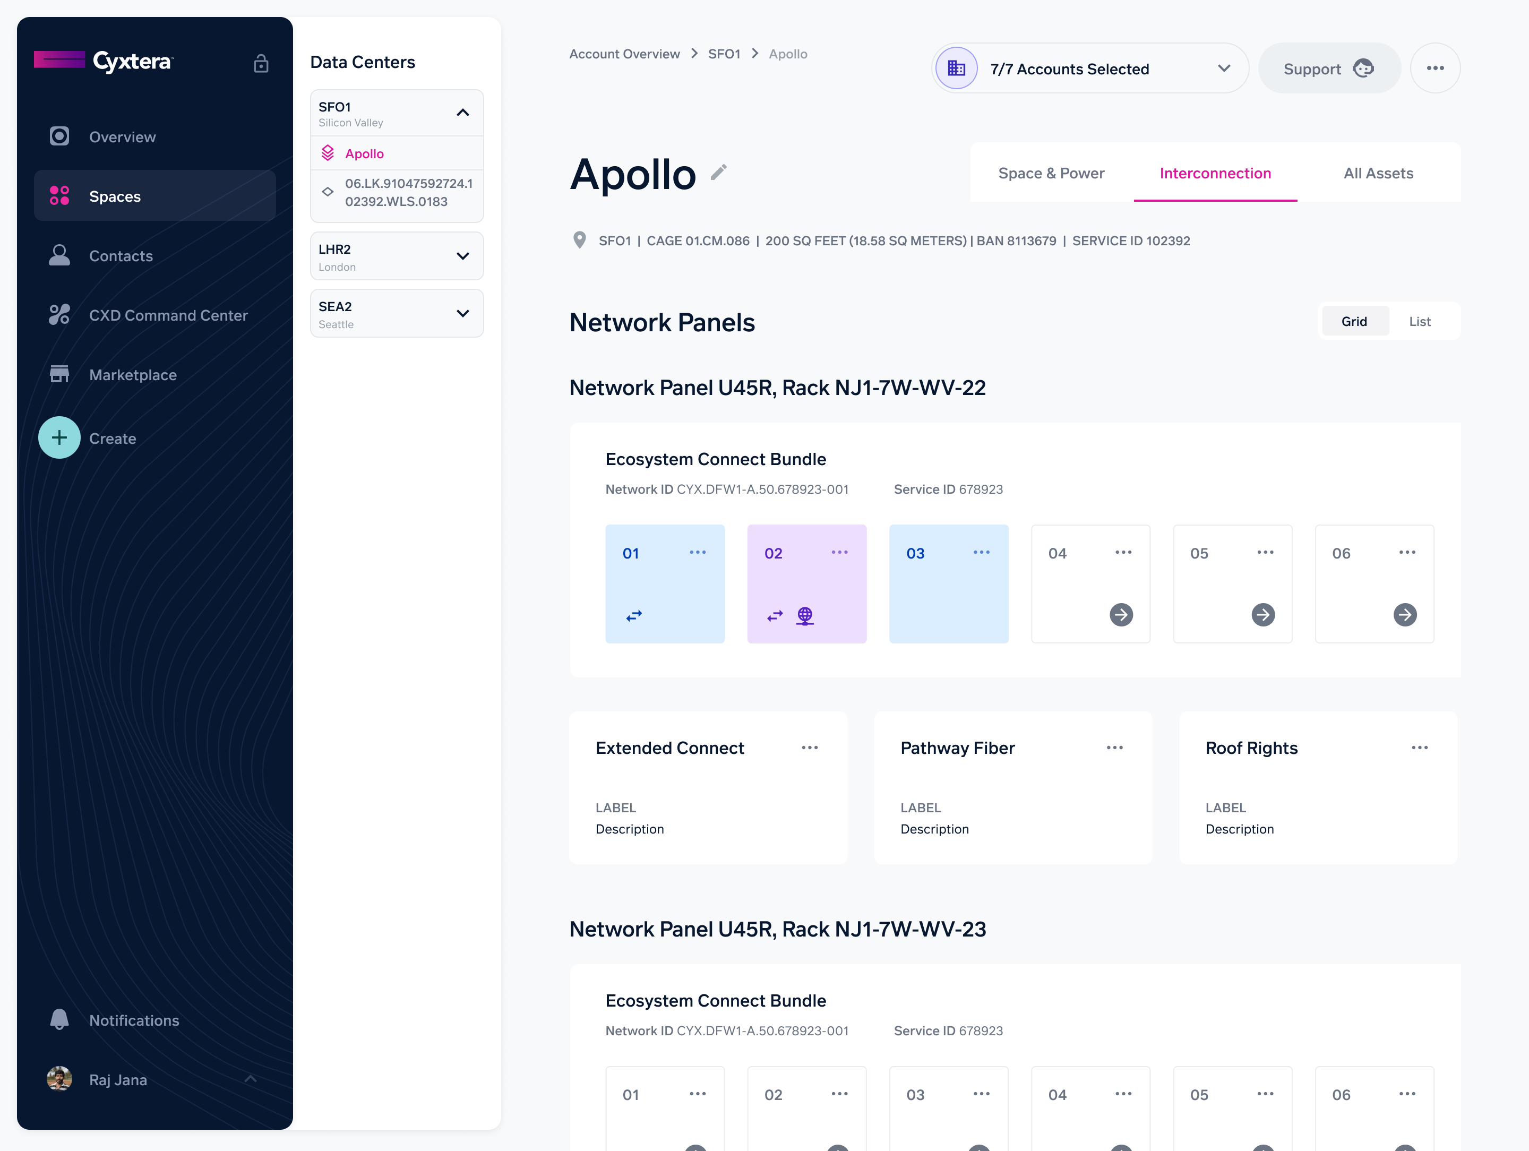Collapse the SFO1 Silicon Valley data center
The height and width of the screenshot is (1151, 1529).
[x=463, y=112]
